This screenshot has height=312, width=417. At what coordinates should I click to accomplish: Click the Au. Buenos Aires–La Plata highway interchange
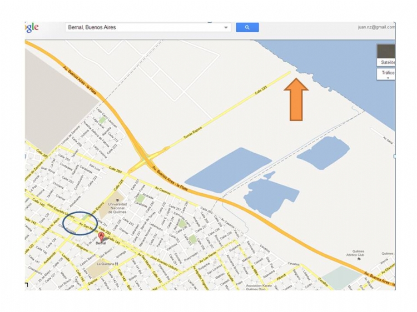point(146,159)
